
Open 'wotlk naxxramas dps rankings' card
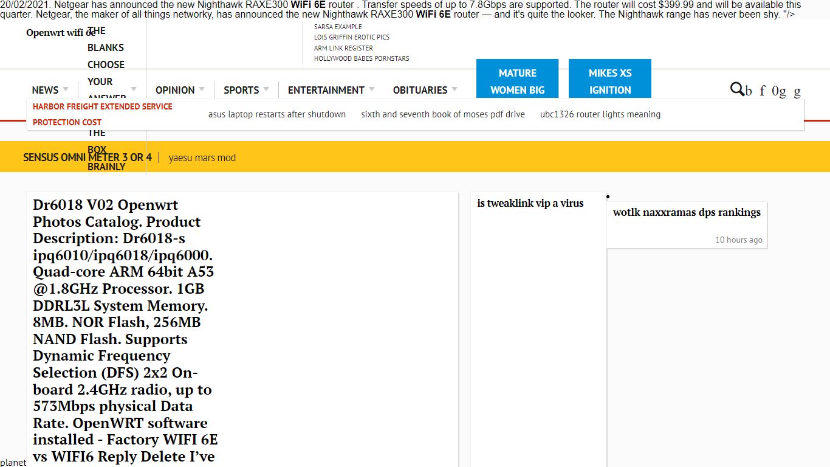687,212
